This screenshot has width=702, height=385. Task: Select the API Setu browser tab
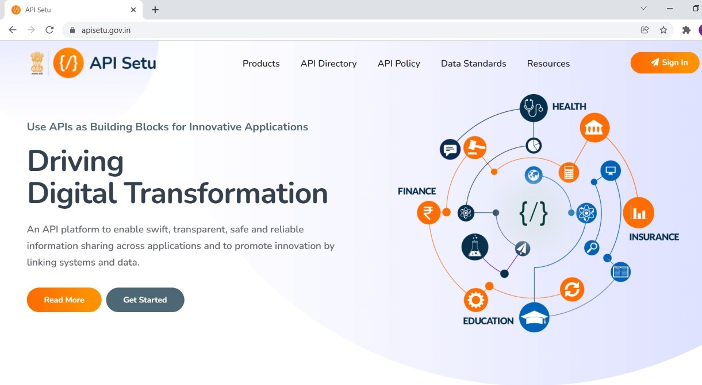point(74,10)
